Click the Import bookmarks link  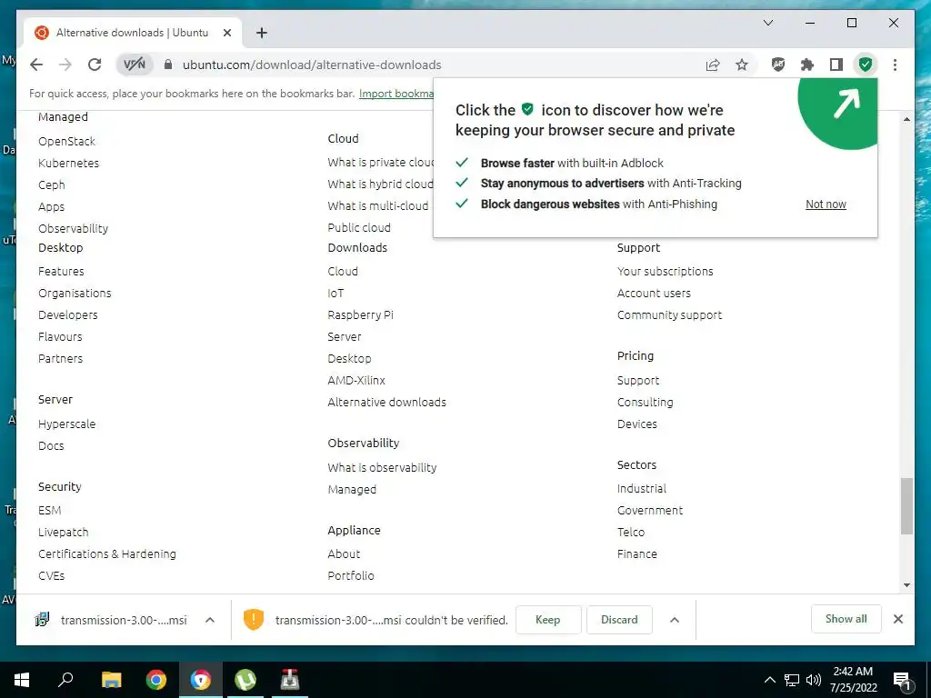coord(396,94)
